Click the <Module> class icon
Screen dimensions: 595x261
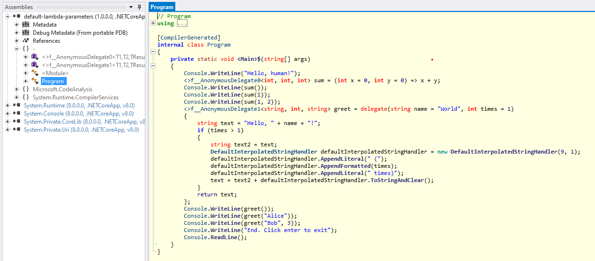tap(35, 73)
